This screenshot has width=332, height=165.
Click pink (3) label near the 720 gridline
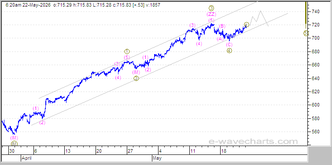[192, 26]
